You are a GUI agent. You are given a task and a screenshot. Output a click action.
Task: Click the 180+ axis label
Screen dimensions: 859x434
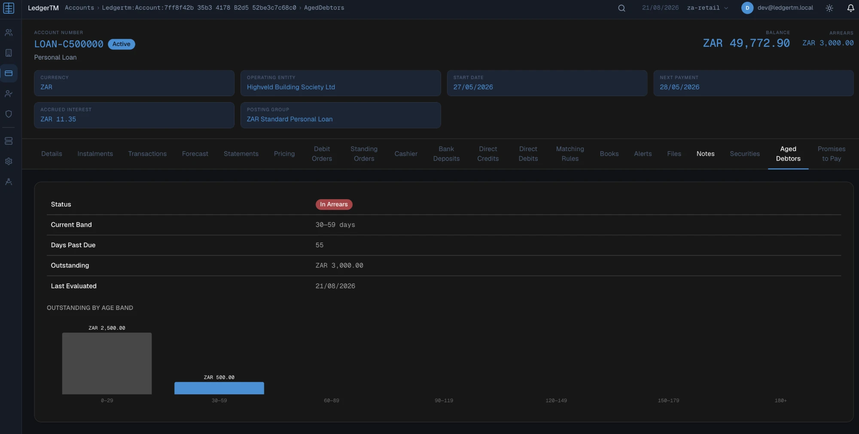click(780, 401)
